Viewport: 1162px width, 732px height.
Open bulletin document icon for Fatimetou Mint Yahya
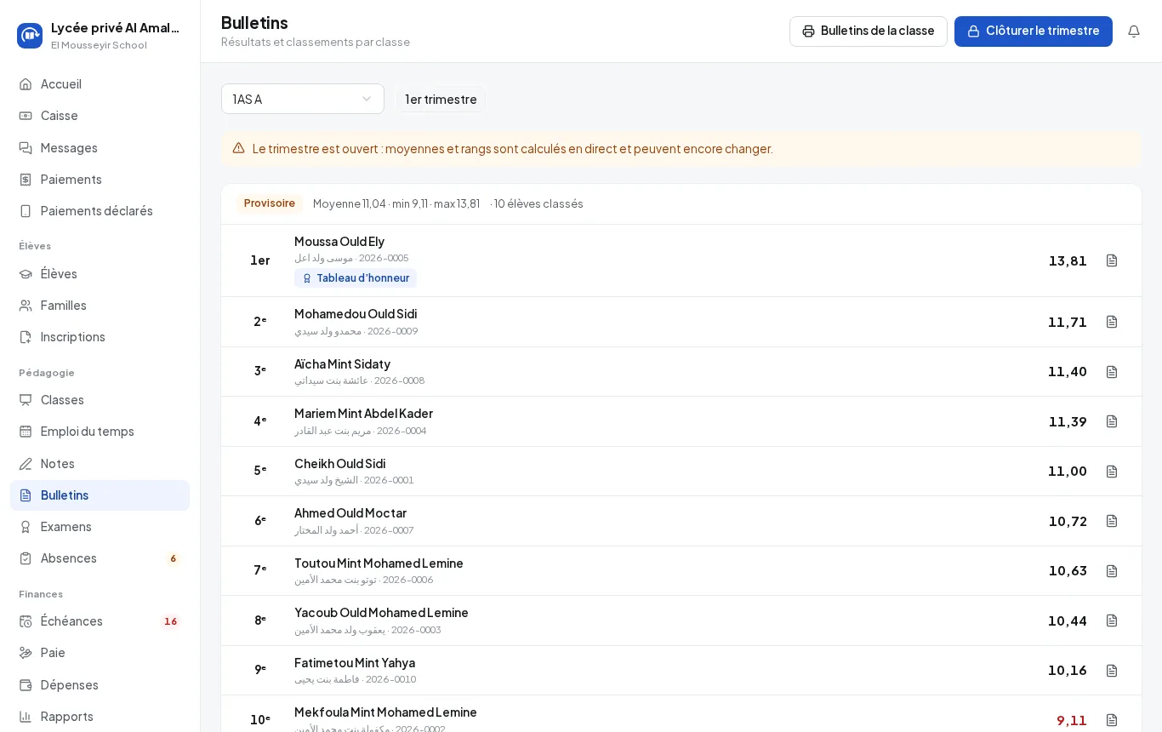click(1112, 671)
